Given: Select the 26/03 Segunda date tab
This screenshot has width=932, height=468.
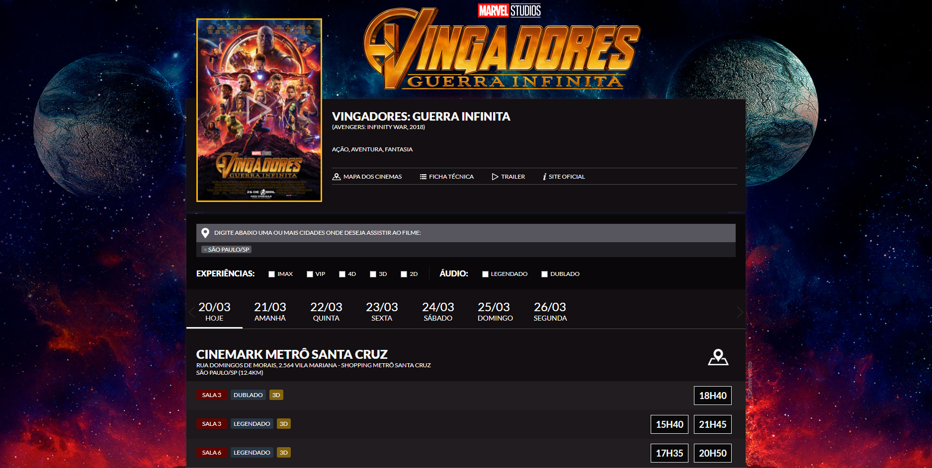Looking at the screenshot, I should click(x=550, y=312).
